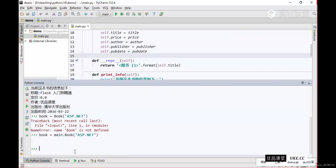Click Show Variables icon in console
Screen dimensions: 336x168
pyautogui.click(x=27, y=118)
